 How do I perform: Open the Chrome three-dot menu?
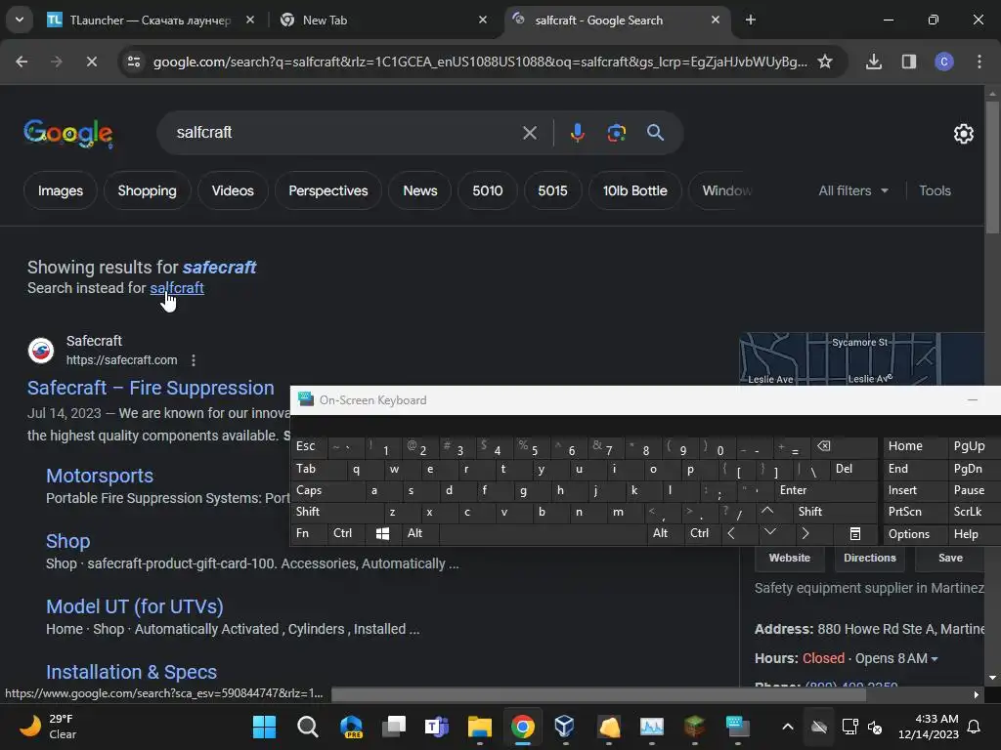click(x=979, y=62)
